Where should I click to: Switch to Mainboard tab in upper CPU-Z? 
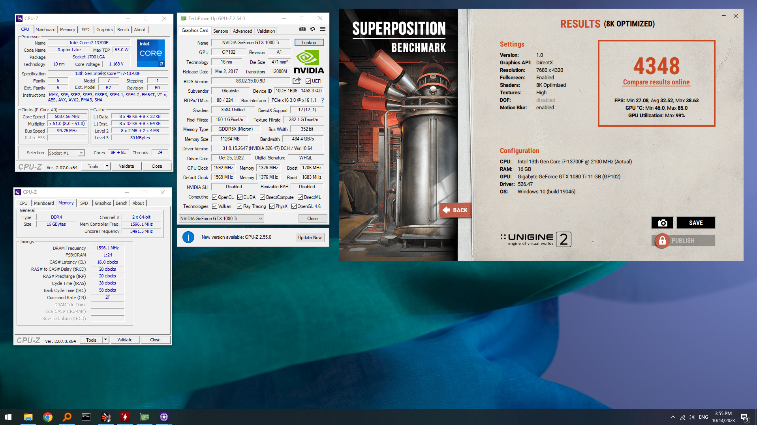pyautogui.click(x=45, y=30)
